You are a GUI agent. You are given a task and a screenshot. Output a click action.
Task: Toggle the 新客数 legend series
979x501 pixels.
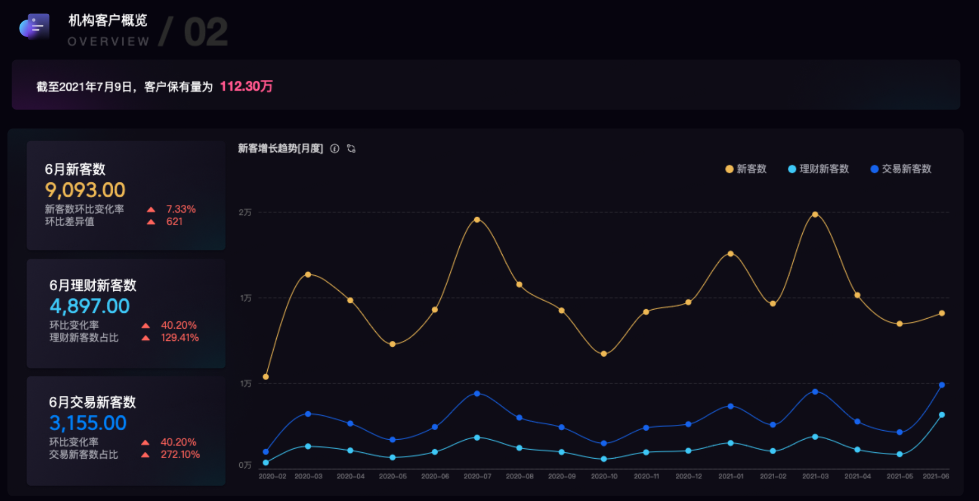[x=746, y=169]
